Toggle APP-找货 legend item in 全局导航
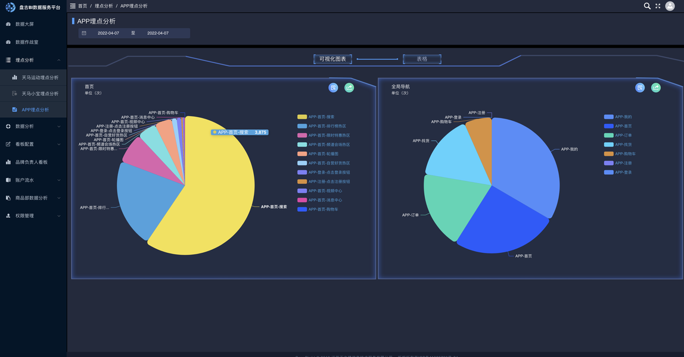 tap(618, 145)
